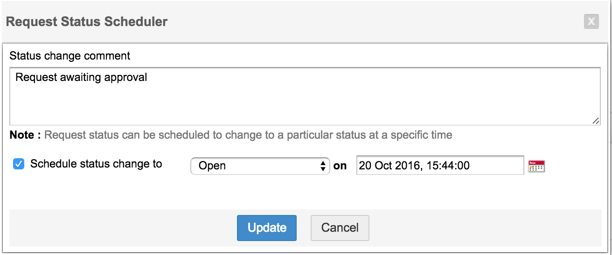
Task: Close the Request Status Scheduler dialog
Action: (591, 21)
